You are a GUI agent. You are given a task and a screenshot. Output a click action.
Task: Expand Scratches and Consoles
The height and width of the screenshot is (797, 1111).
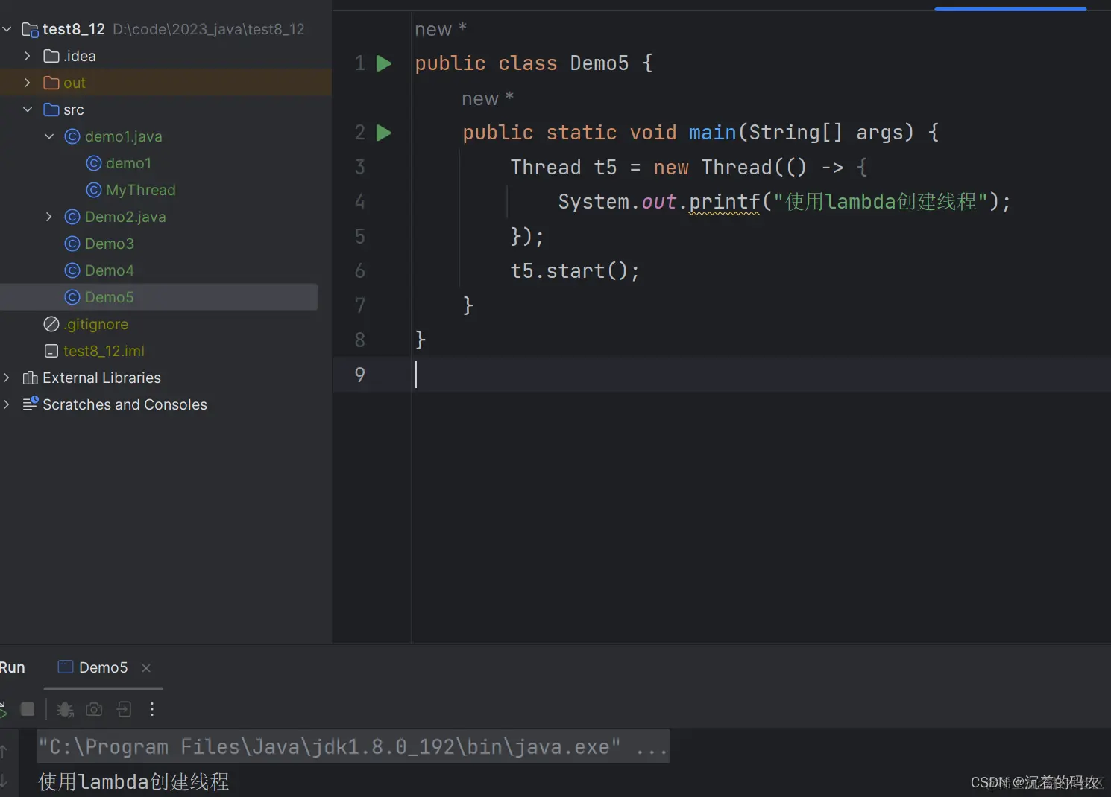point(7,404)
